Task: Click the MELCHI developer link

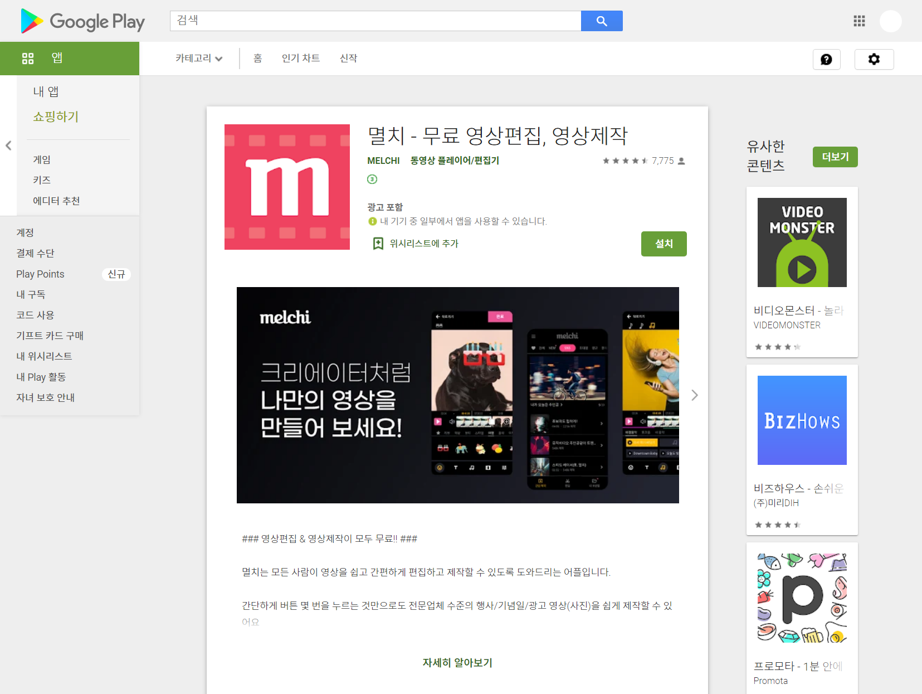Action: pyautogui.click(x=383, y=161)
